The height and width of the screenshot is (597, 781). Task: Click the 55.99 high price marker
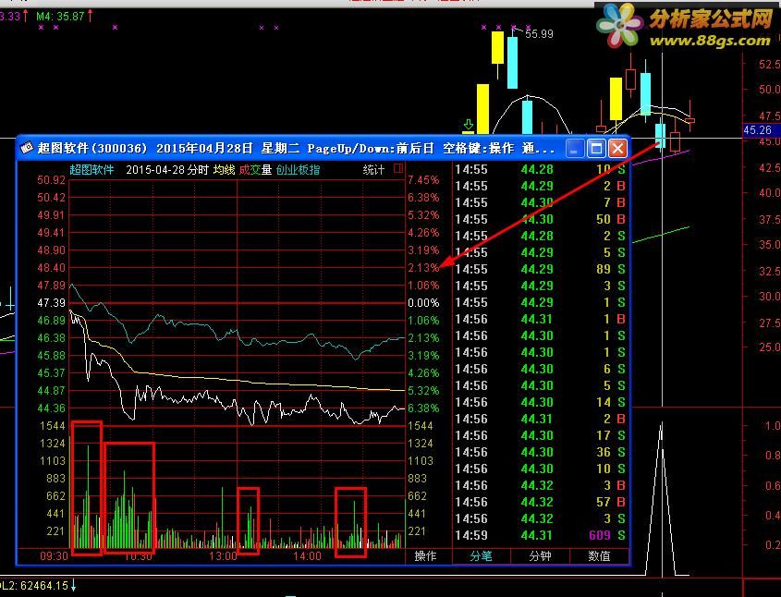click(539, 34)
